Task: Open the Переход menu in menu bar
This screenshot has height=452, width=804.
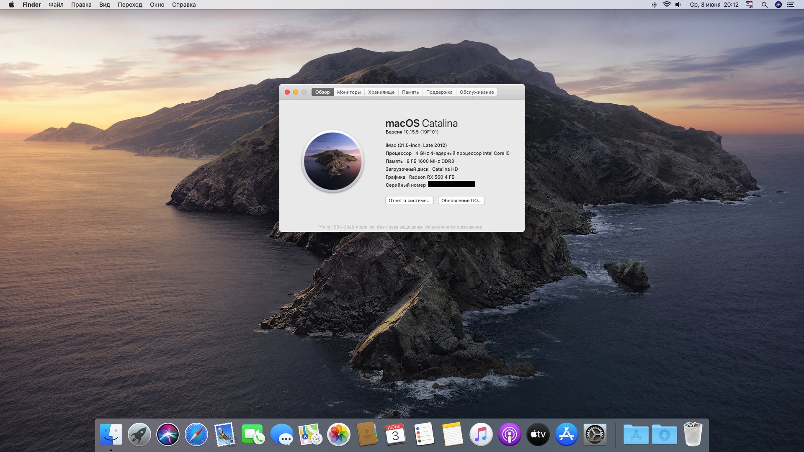Action: pyautogui.click(x=130, y=5)
